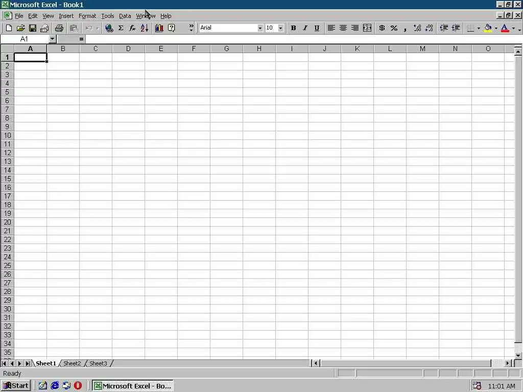Click the horizontal scrollbar right arrow
This screenshot has height=392, width=523.
click(508, 363)
